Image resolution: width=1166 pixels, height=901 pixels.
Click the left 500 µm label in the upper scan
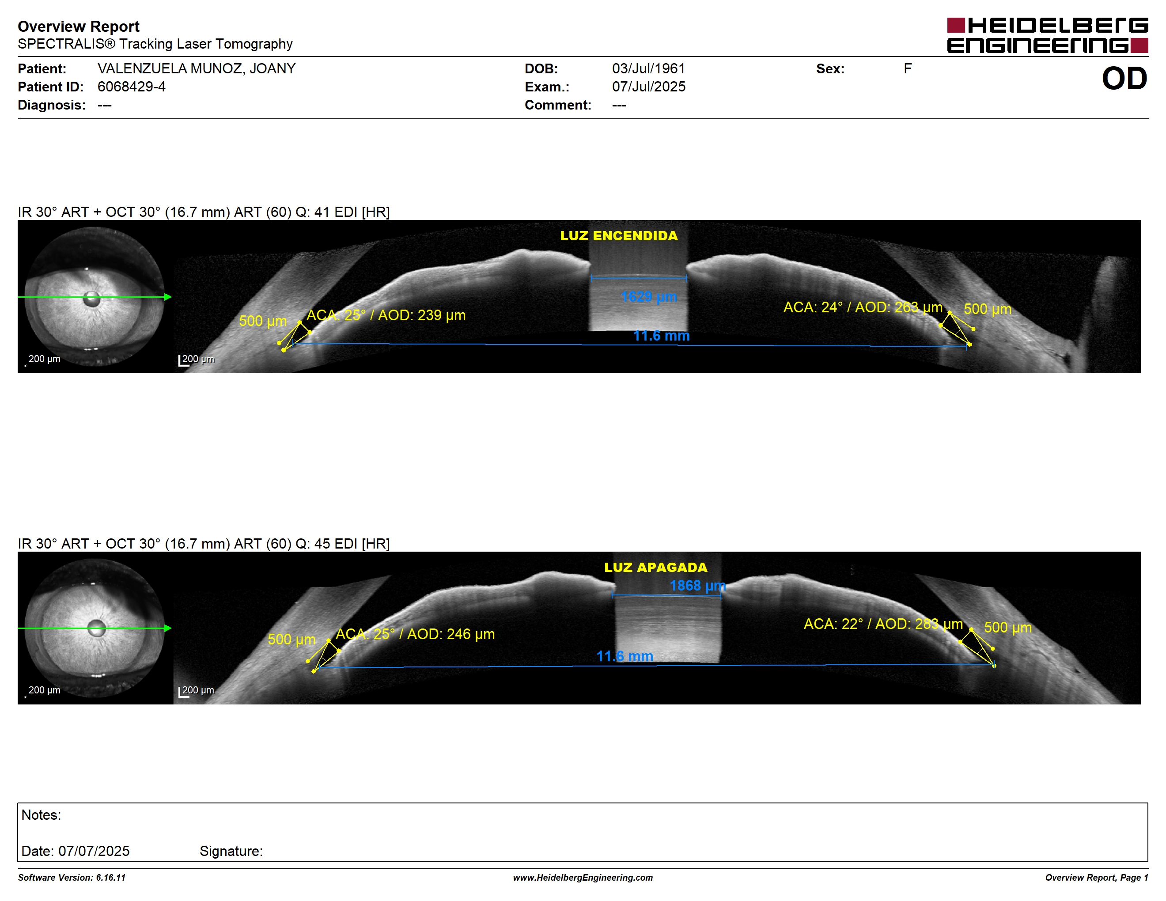[263, 321]
